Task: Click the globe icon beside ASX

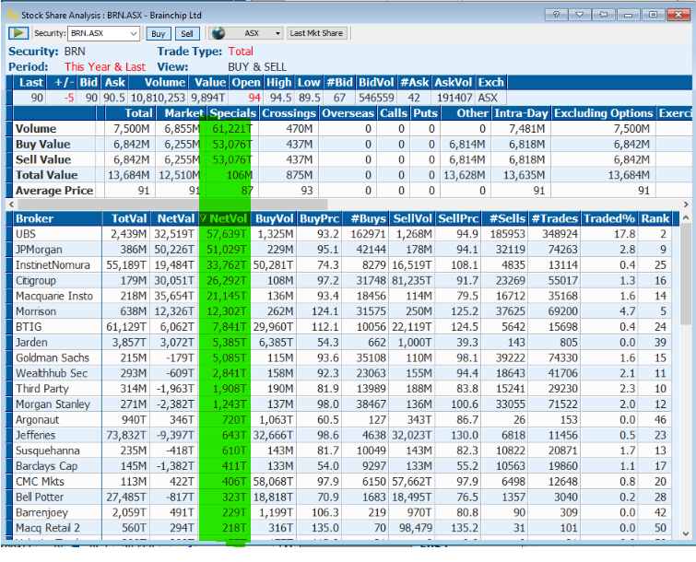Action: point(218,33)
